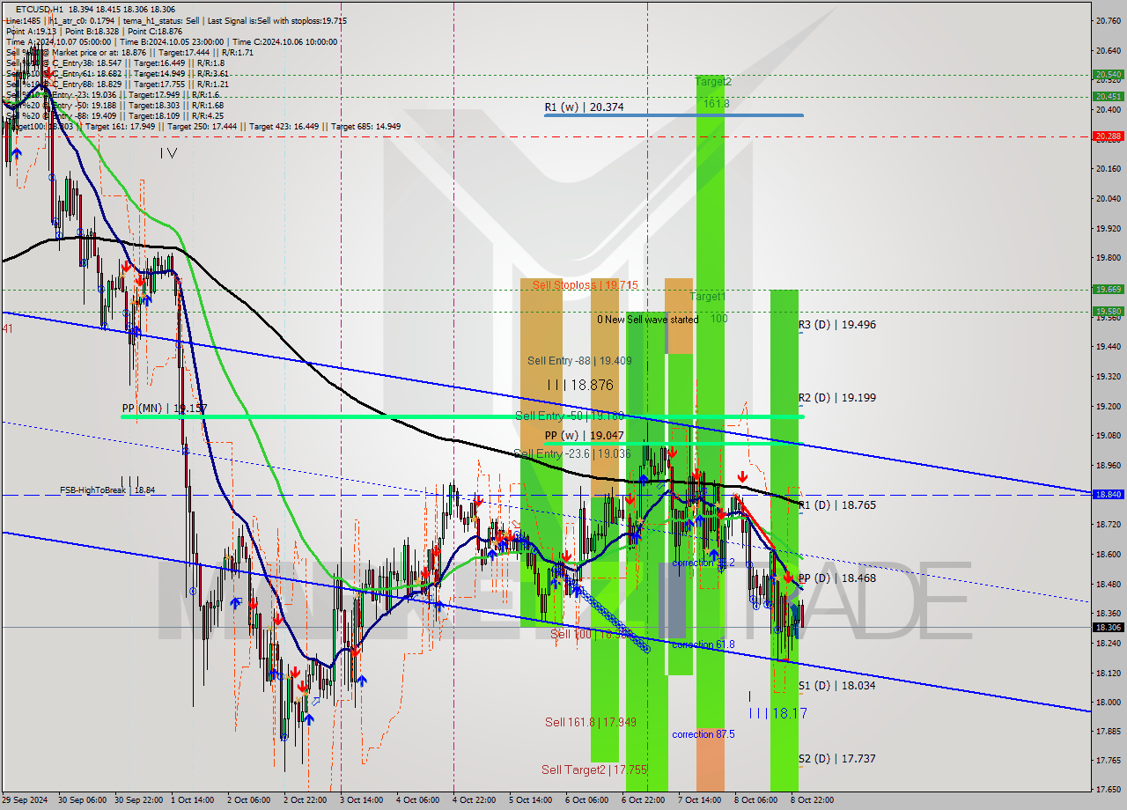The width and height of the screenshot is (1127, 810).
Task: Select the 'Sell @ Market price' row with R/R:1.71
Action: coord(129,52)
